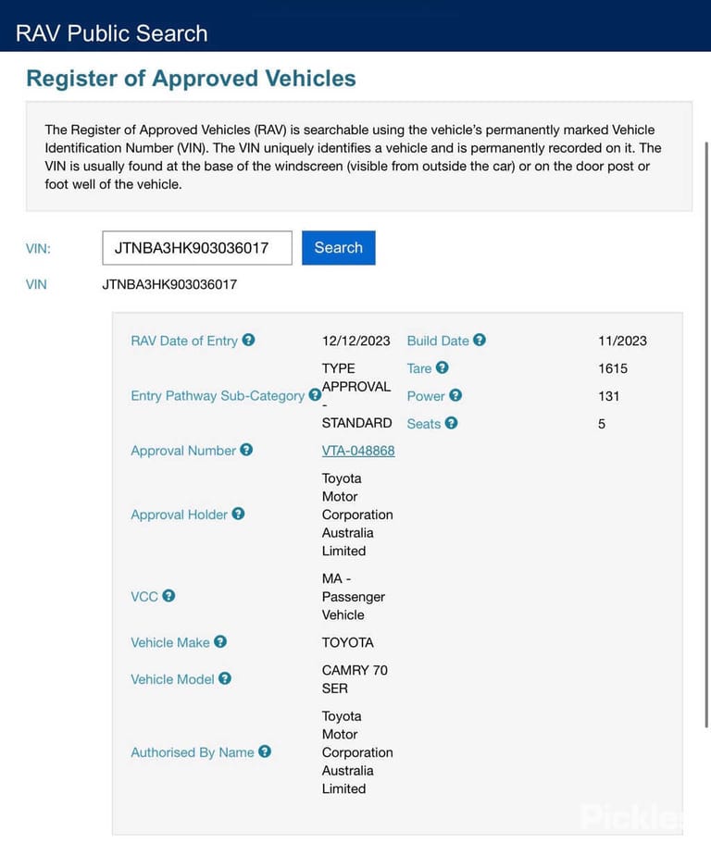Click the Pickles watermark logo
The width and height of the screenshot is (711, 844).
click(632, 817)
